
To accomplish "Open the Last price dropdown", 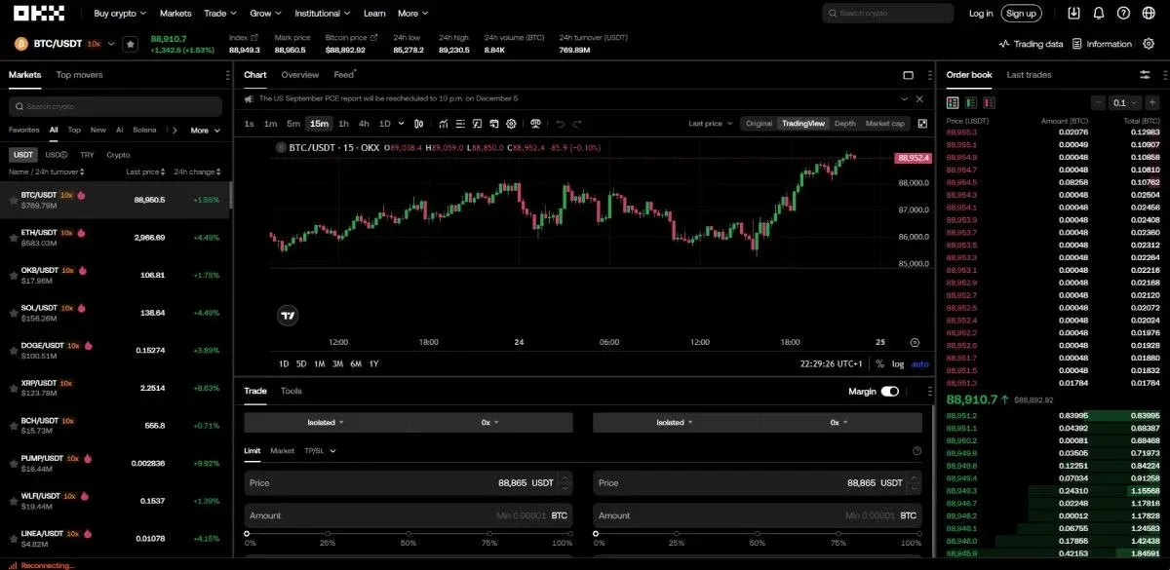I will 709,124.
